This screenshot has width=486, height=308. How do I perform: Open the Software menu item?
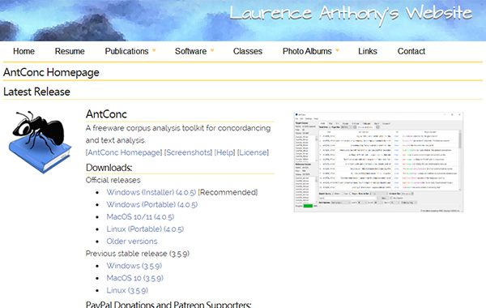(190, 51)
